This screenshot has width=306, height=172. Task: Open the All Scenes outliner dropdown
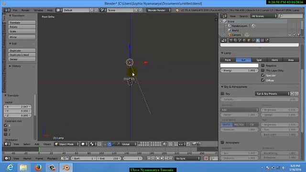point(263,16)
